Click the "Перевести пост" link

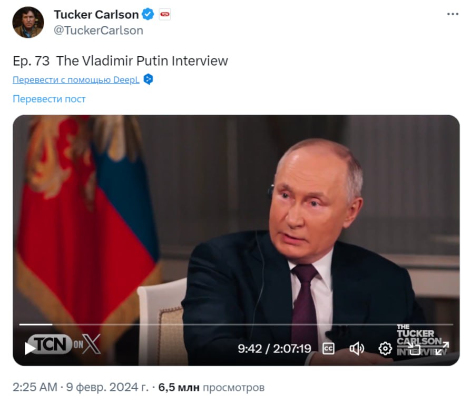point(49,99)
